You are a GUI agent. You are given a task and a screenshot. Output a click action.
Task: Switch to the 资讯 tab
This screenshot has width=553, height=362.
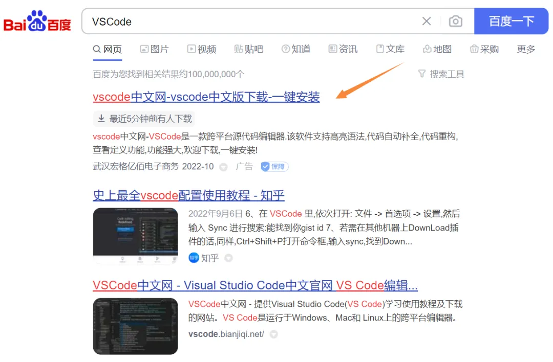343,49
